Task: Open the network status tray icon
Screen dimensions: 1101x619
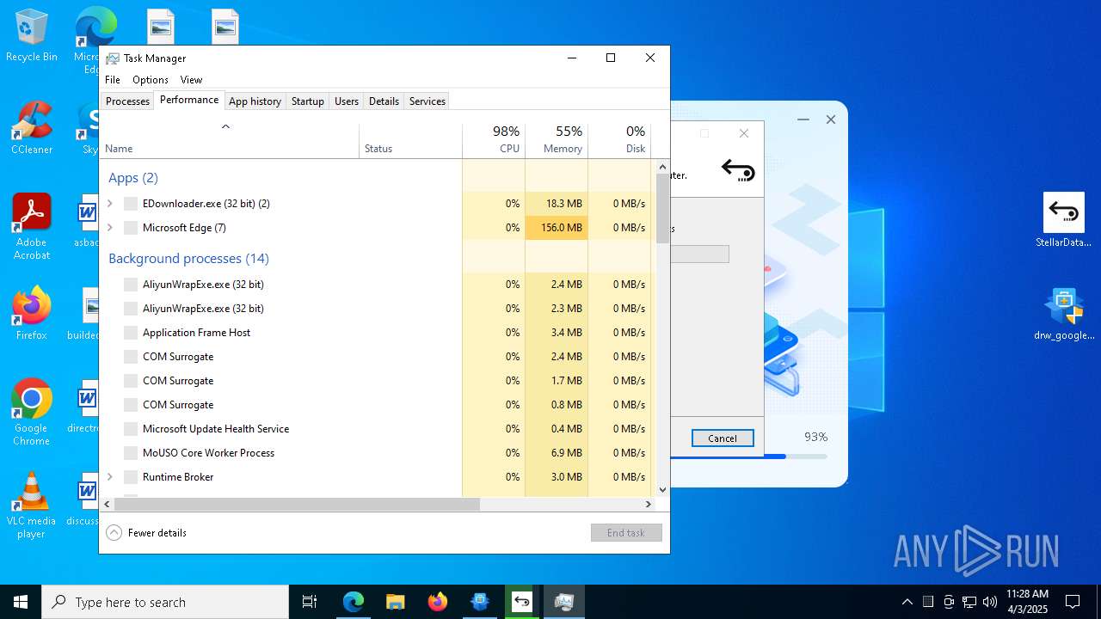Action: pyautogui.click(x=969, y=602)
